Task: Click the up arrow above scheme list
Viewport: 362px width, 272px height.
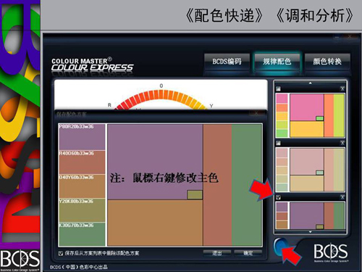Action: coord(311,83)
